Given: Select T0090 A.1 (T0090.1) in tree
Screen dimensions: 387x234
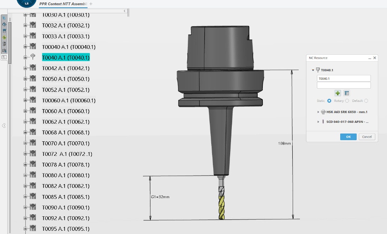Looking at the screenshot, I should [66, 207].
